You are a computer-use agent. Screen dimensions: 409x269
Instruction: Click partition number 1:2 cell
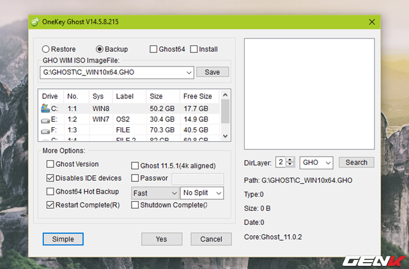click(x=72, y=119)
